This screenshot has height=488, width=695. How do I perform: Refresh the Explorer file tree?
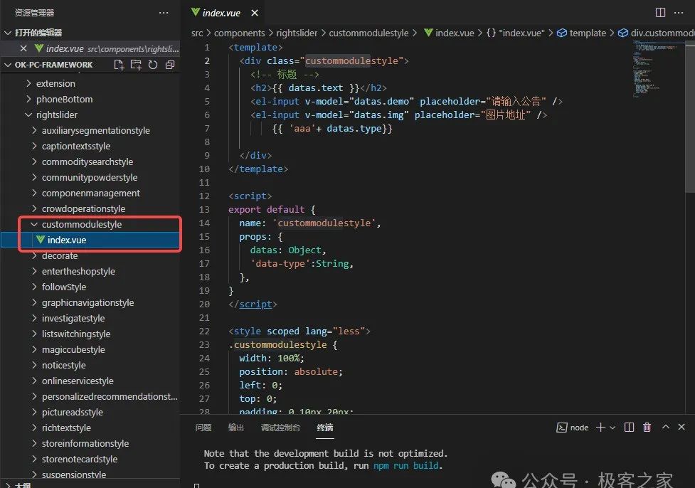click(x=153, y=65)
